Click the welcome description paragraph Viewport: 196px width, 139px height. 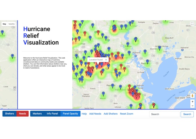(x=45, y=63)
